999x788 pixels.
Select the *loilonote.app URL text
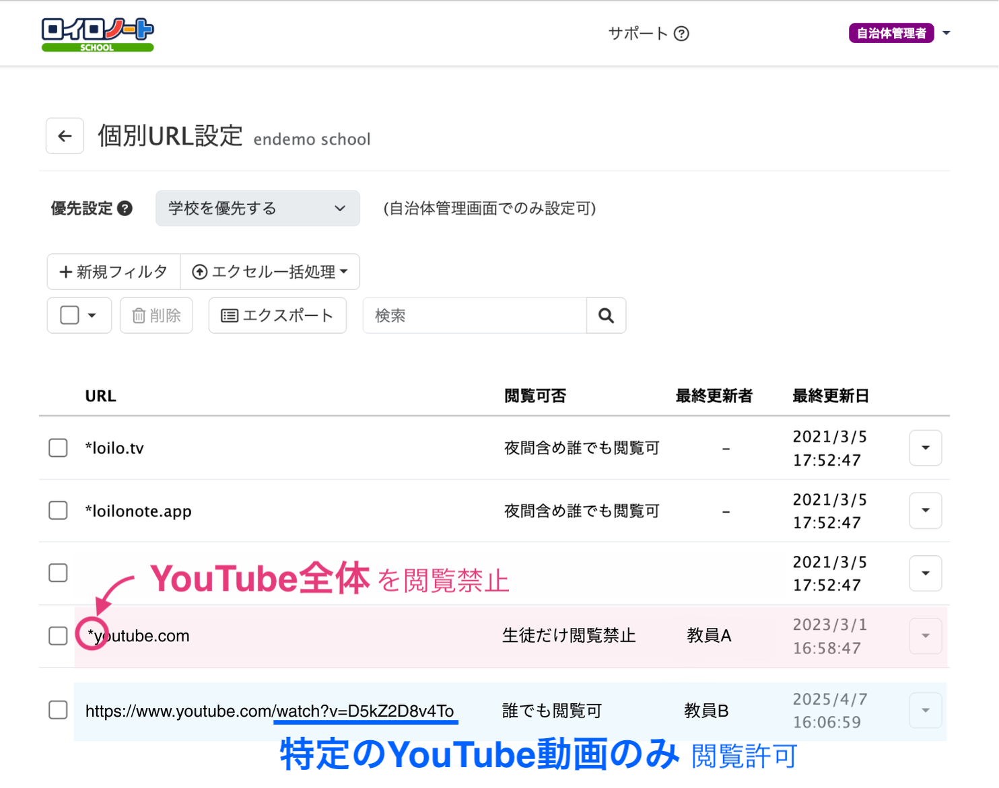139,511
